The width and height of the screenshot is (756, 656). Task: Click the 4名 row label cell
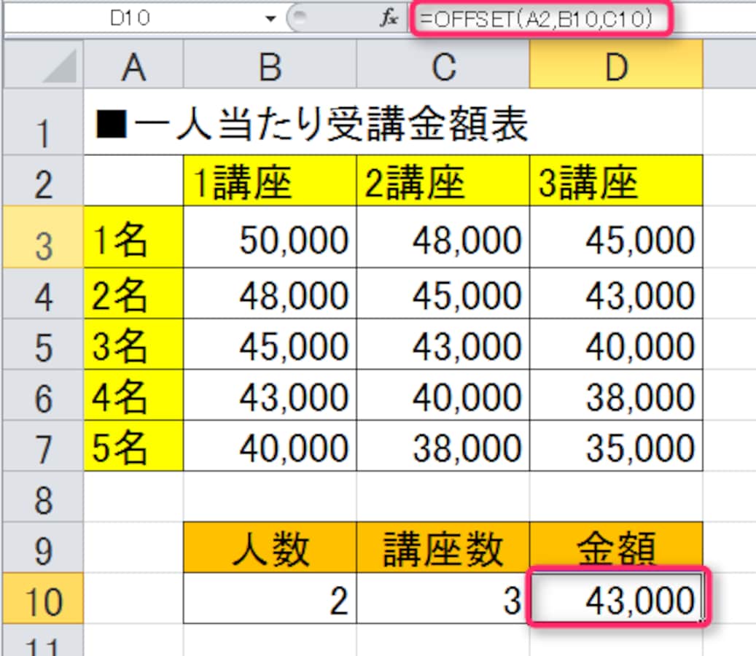(x=133, y=395)
